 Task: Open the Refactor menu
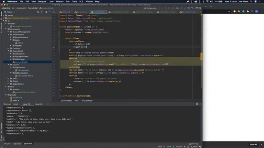(59, 2)
